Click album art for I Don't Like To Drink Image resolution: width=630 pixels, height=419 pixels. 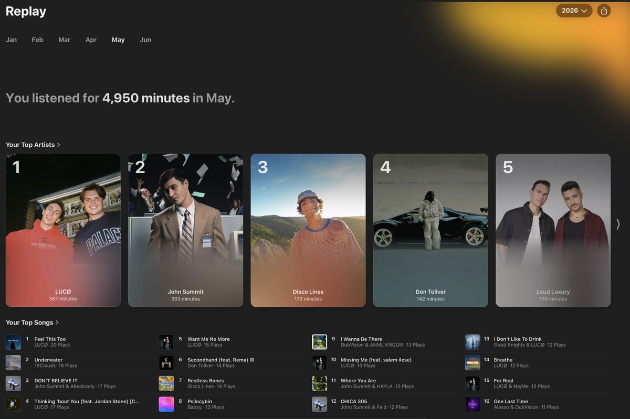pos(472,342)
